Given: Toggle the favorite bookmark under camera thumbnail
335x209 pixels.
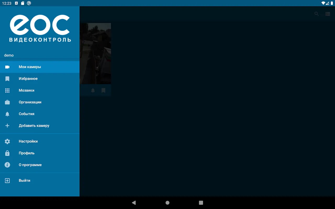Looking at the screenshot, I should pos(103,90).
